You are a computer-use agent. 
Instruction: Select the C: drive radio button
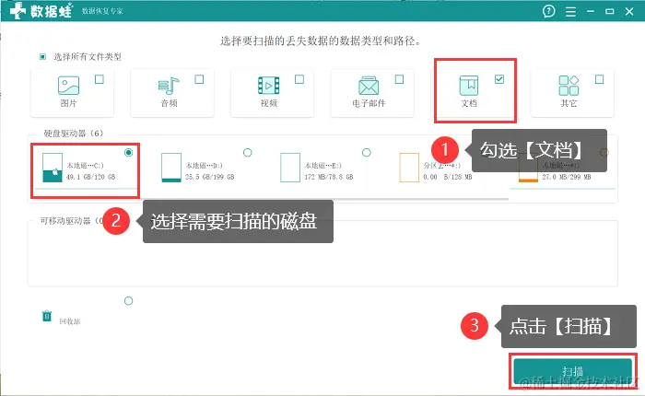click(128, 153)
